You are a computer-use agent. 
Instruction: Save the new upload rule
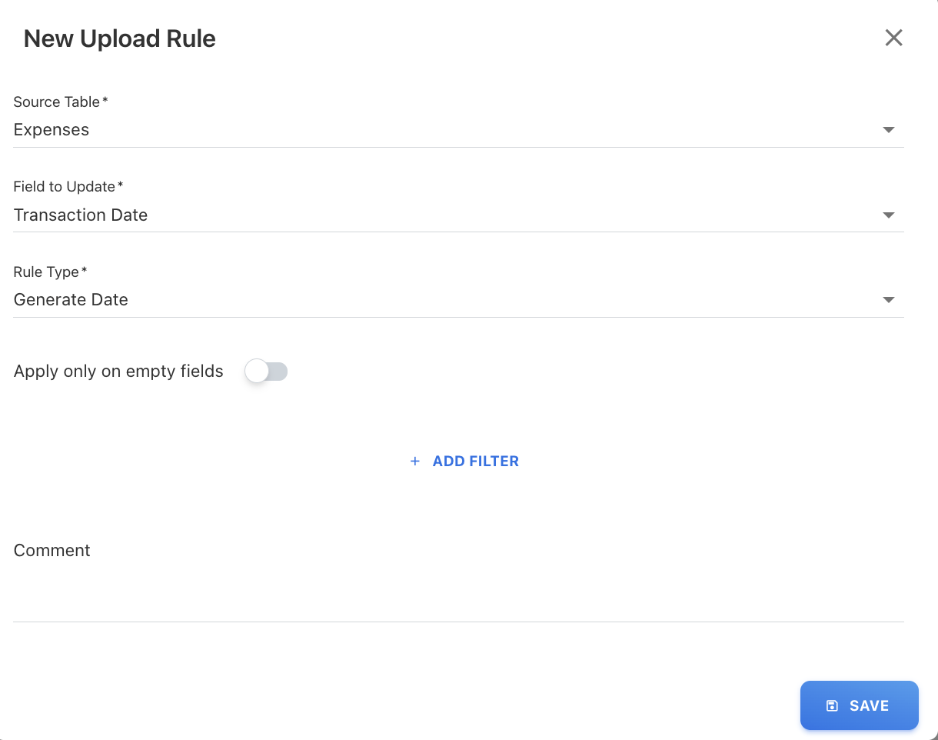click(x=859, y=705)
